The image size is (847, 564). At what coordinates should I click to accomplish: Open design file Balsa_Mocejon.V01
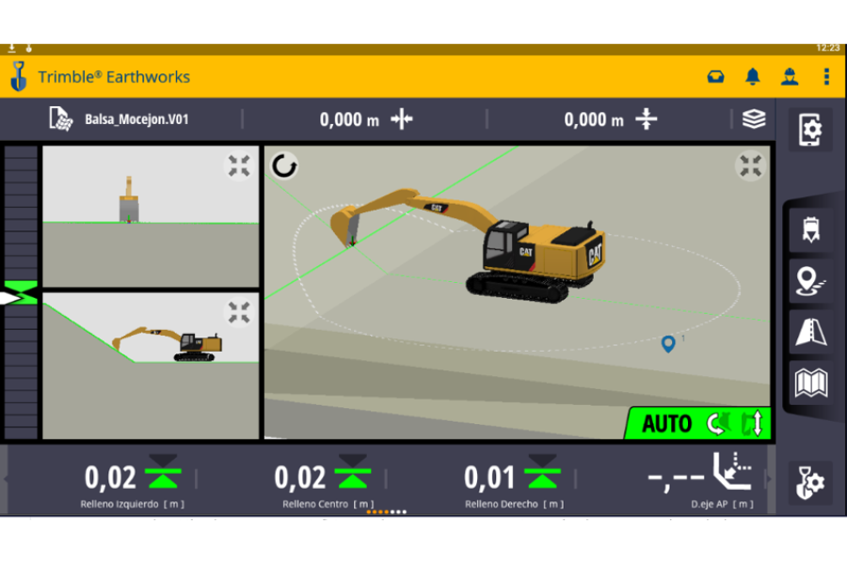click(x=136, y=119)
